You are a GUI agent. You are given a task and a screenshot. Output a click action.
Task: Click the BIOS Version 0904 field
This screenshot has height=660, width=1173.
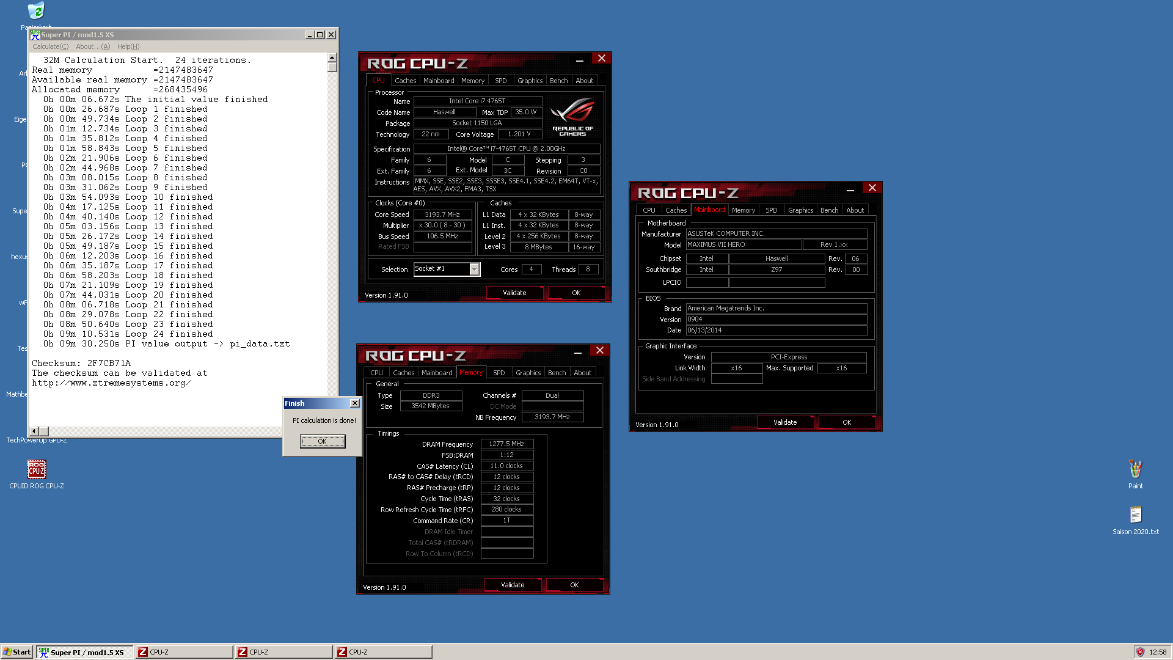coord(777,319)
